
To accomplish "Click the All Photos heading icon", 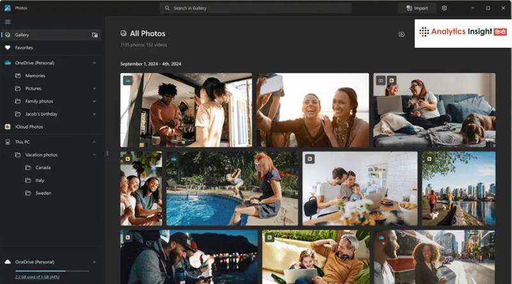I will [x=124, y=33].
